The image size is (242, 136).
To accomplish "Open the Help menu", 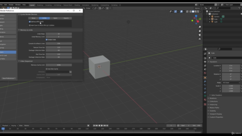I will point(24,5).
